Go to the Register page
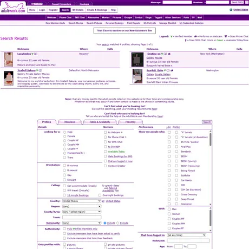This screenshot has height=249, width=249. click(x=53, y=10)
